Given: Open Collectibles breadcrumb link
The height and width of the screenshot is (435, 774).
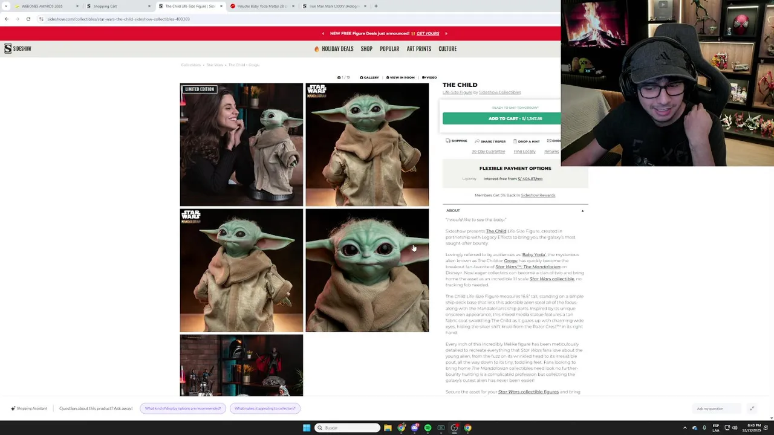Looking at the screenshot, I should (190, 65).
